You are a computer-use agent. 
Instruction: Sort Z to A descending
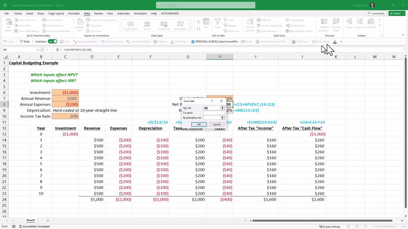tap(199, 29)
